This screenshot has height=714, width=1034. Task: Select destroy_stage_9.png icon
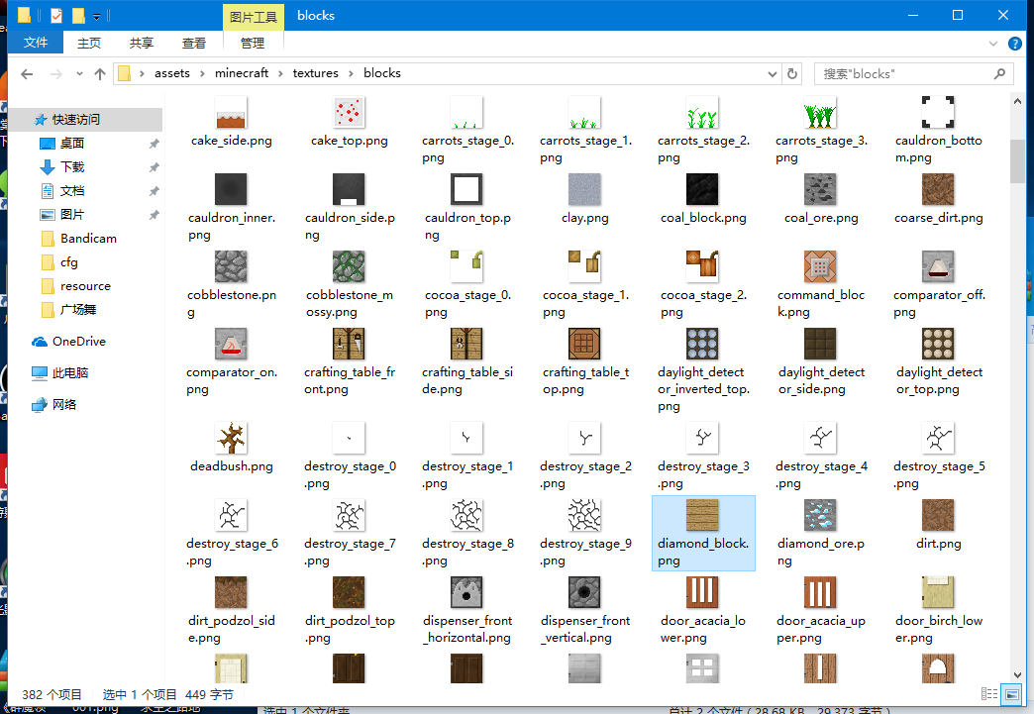click(x=584, y=515)
